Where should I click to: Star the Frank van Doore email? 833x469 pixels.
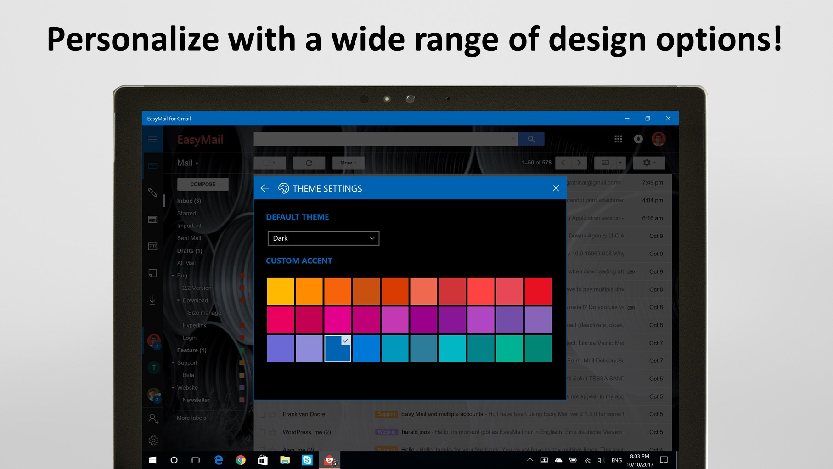273,414
